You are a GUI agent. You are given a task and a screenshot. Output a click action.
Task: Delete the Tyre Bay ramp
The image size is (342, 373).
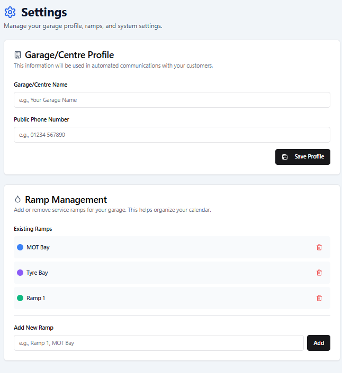(319, 273)
